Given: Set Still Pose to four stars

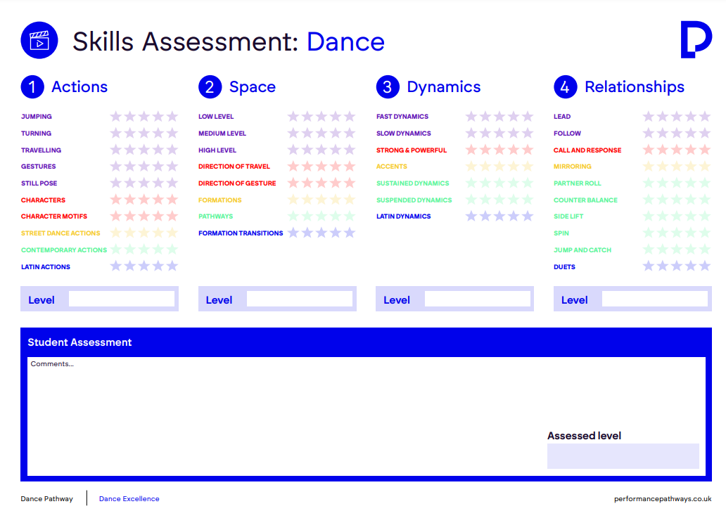Looking at the screenshot, I should tap(158, 183).
